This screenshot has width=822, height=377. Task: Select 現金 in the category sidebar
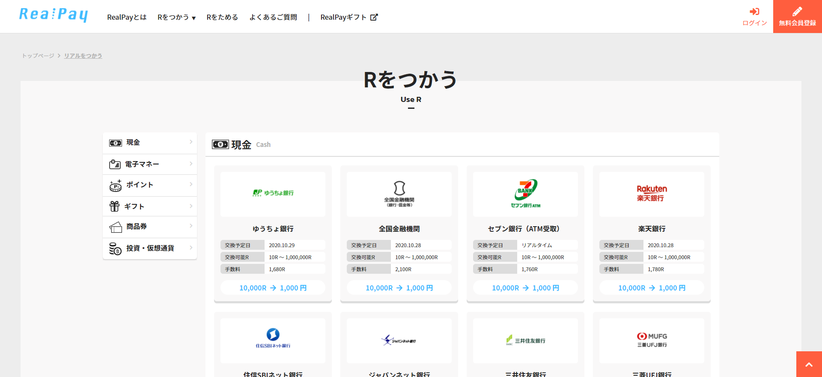(150, 143)
